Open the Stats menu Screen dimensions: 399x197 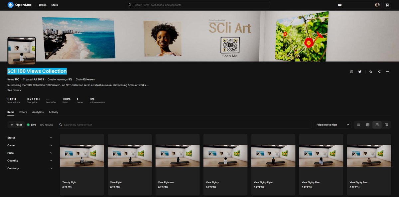click(x=55, y=5)
